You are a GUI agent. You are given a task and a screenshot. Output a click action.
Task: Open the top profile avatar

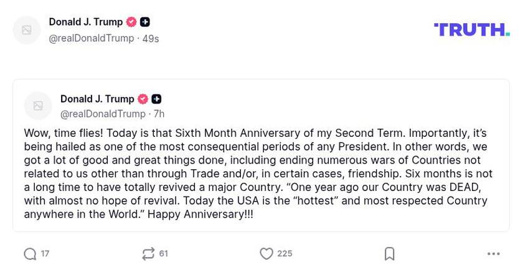pos(27,30)
